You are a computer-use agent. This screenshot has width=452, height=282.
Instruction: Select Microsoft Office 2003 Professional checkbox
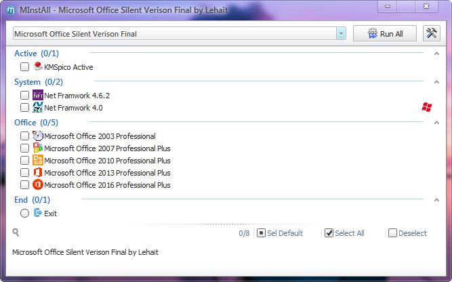[25, 136]
